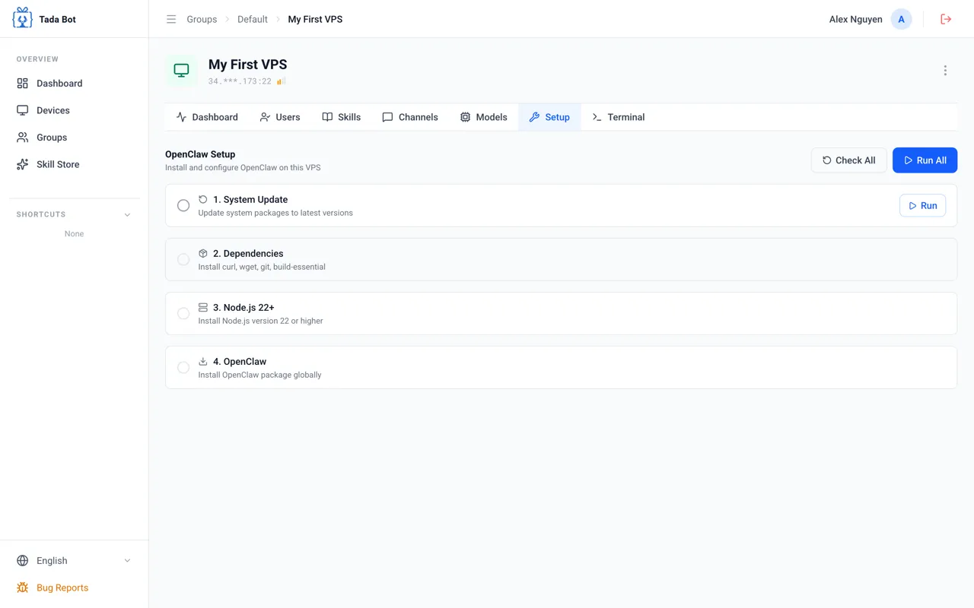Image resolution: width=974 pixels, height=608 pixels.
Task: Click the Node.js server icon
Action: pos(203,307)
